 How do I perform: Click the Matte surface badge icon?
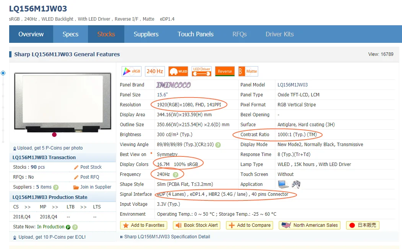point(248,71)
